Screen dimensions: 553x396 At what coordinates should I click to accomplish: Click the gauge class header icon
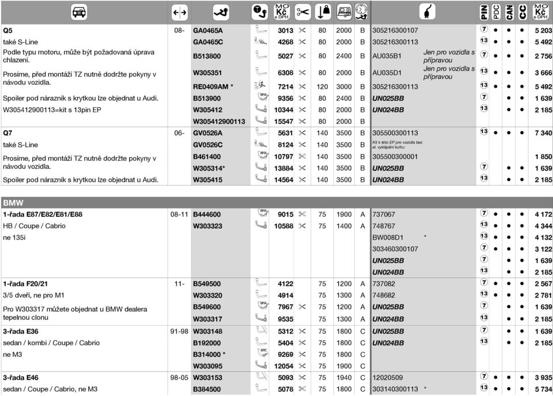[362, 12]
